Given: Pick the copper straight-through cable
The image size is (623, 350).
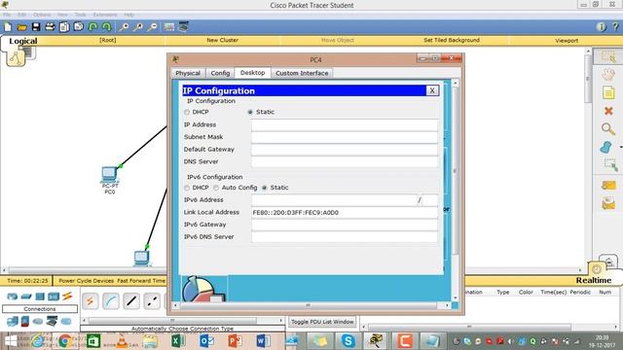Looking at the screenshot, I should pyautogui.click(x=131, y=301).
